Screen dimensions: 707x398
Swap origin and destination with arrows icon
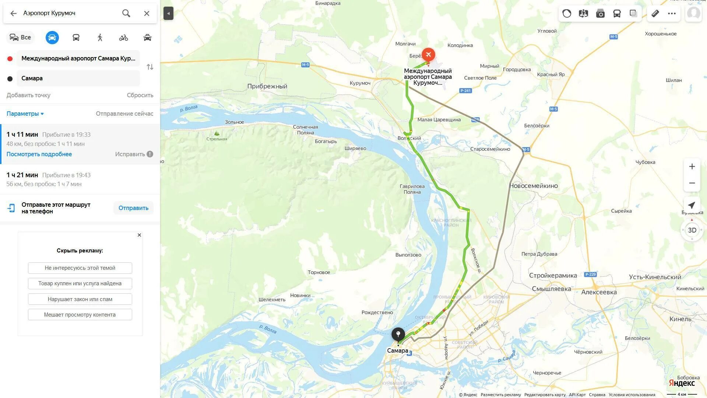coord(150,67)
